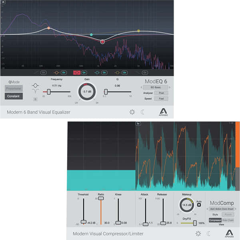
Task: Click the Apogee logo in ModEQ
Action: (x=163, y=112)
